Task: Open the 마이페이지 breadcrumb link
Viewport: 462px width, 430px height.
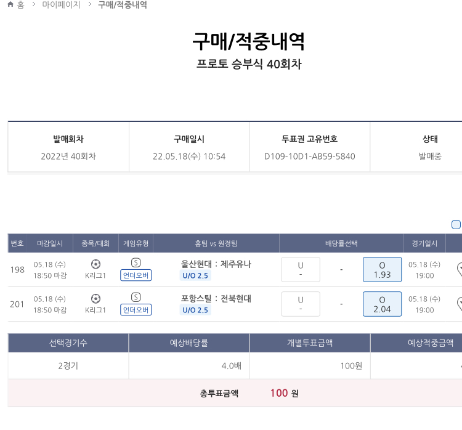Action: pos(61,5)
